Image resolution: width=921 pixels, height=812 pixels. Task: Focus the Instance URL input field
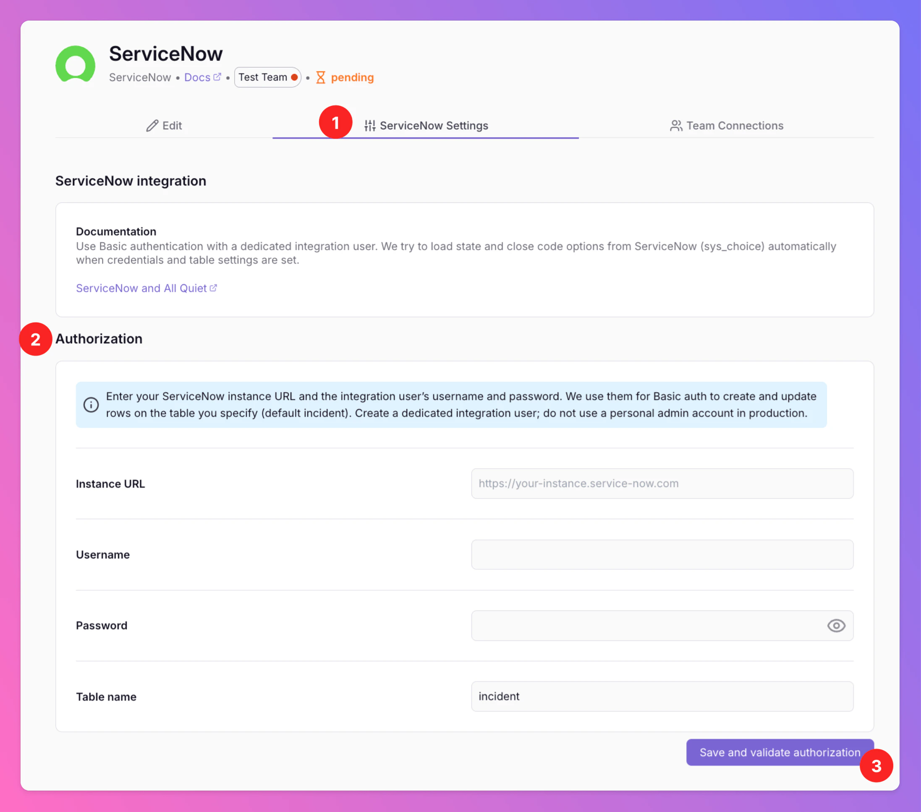[x=662, y=483]
